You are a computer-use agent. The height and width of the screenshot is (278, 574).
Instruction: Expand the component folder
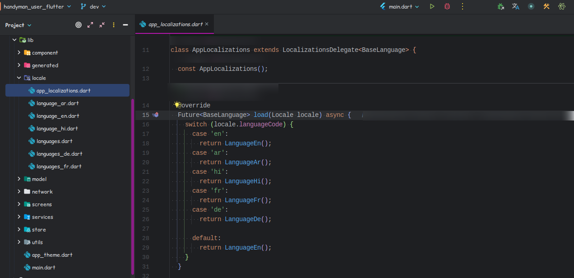19,53
